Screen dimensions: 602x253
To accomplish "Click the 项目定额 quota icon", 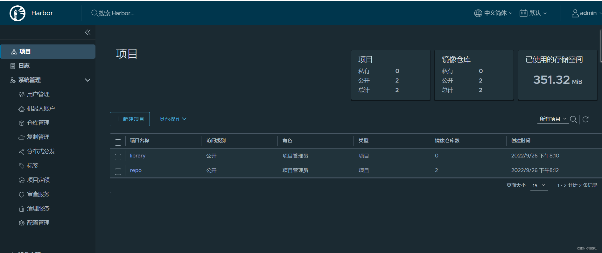I will point(22,180).
